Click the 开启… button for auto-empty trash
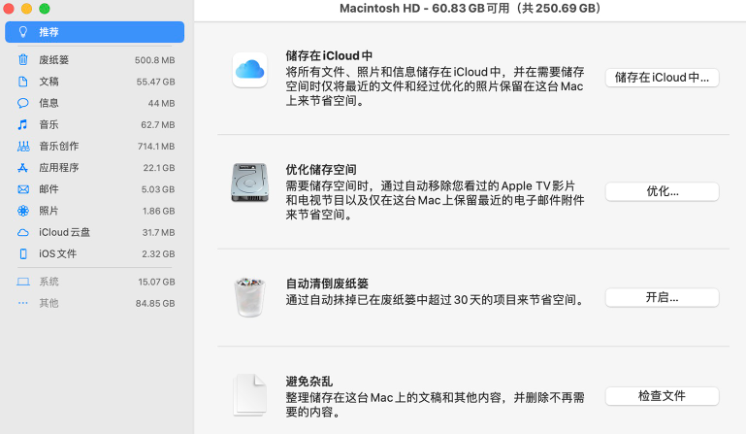 662,298
